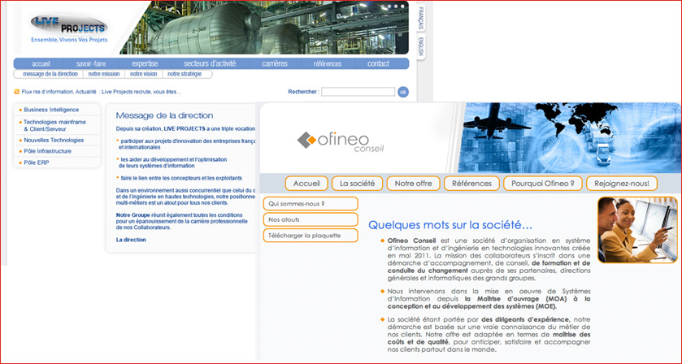This screenshot has width=682, height=364.
Task: Click the Ofineo 'La société' button
Action: [x=358, y=184]
